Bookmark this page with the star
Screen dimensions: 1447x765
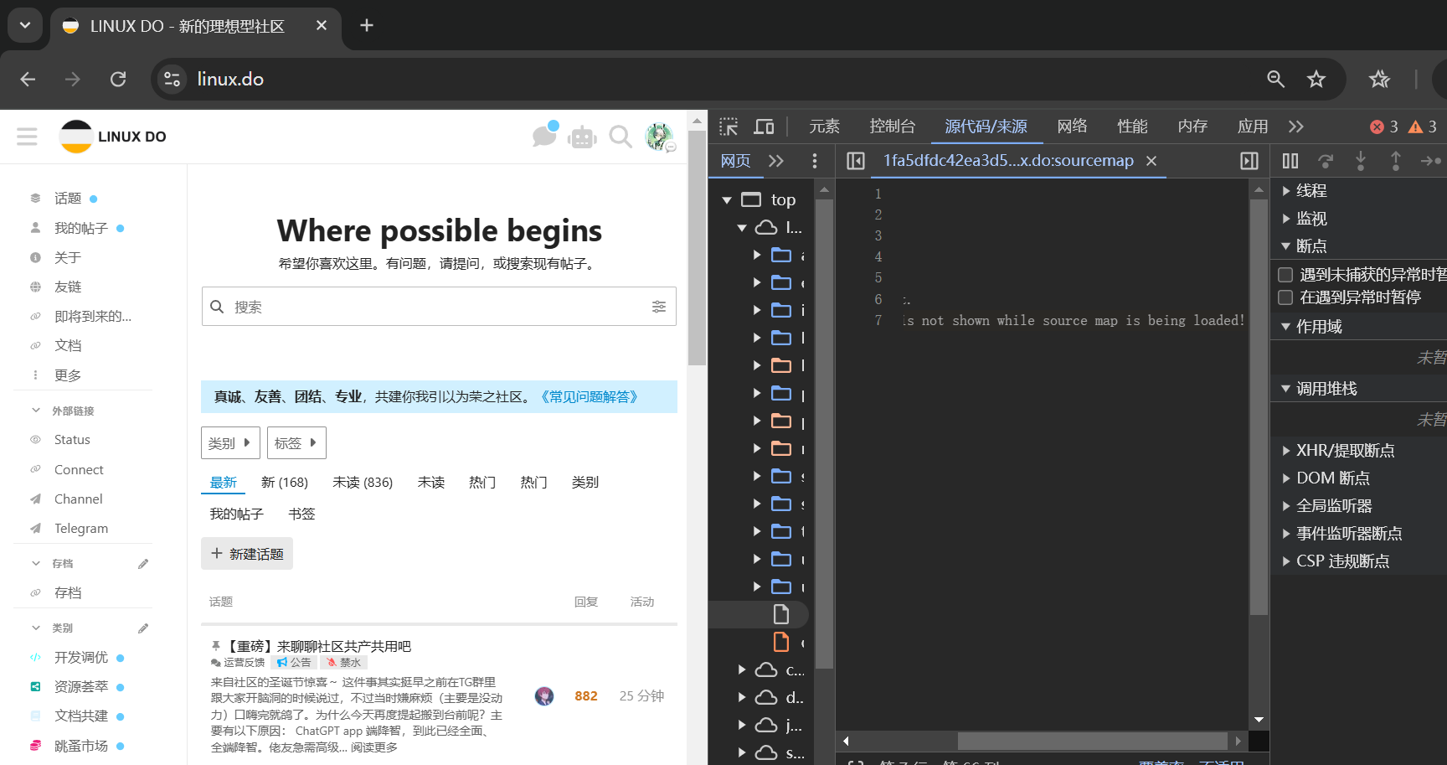coord(1316,79)
